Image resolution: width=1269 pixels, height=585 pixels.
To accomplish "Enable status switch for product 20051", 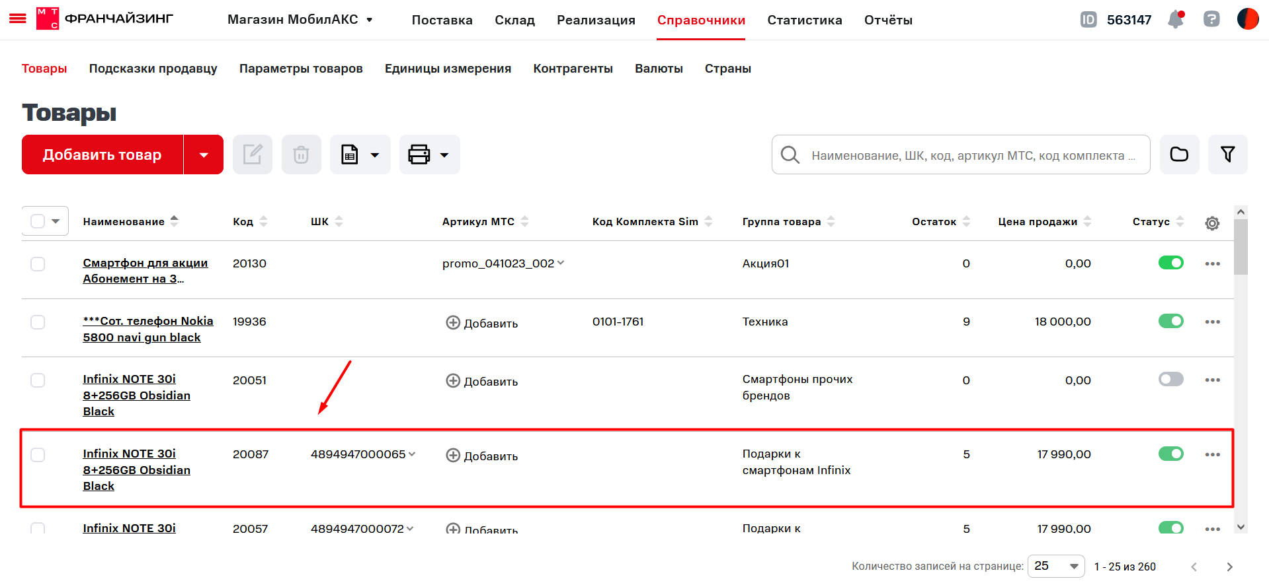I will coord(1171,379).
